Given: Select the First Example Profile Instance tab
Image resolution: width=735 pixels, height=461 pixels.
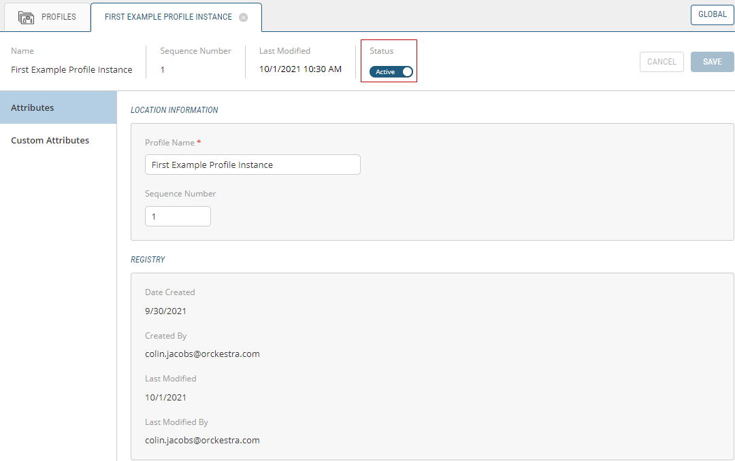Looking at the screenshot, I should click(168, 17).
